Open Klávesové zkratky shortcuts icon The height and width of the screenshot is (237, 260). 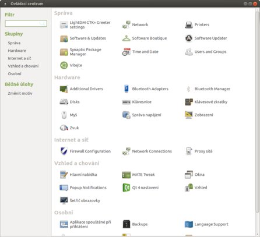tap(189, 102)
